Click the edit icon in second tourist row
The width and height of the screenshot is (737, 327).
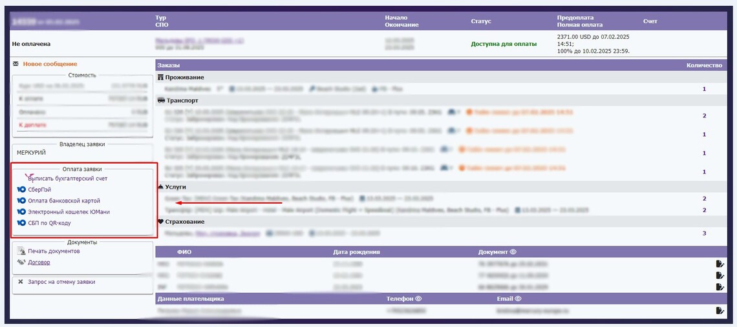coord(720,275)
